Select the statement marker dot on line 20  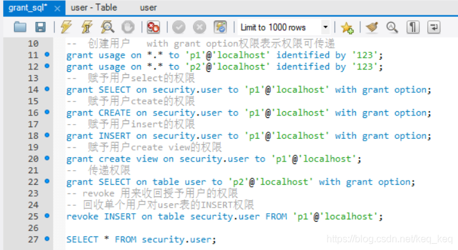(x=47, y=158)
